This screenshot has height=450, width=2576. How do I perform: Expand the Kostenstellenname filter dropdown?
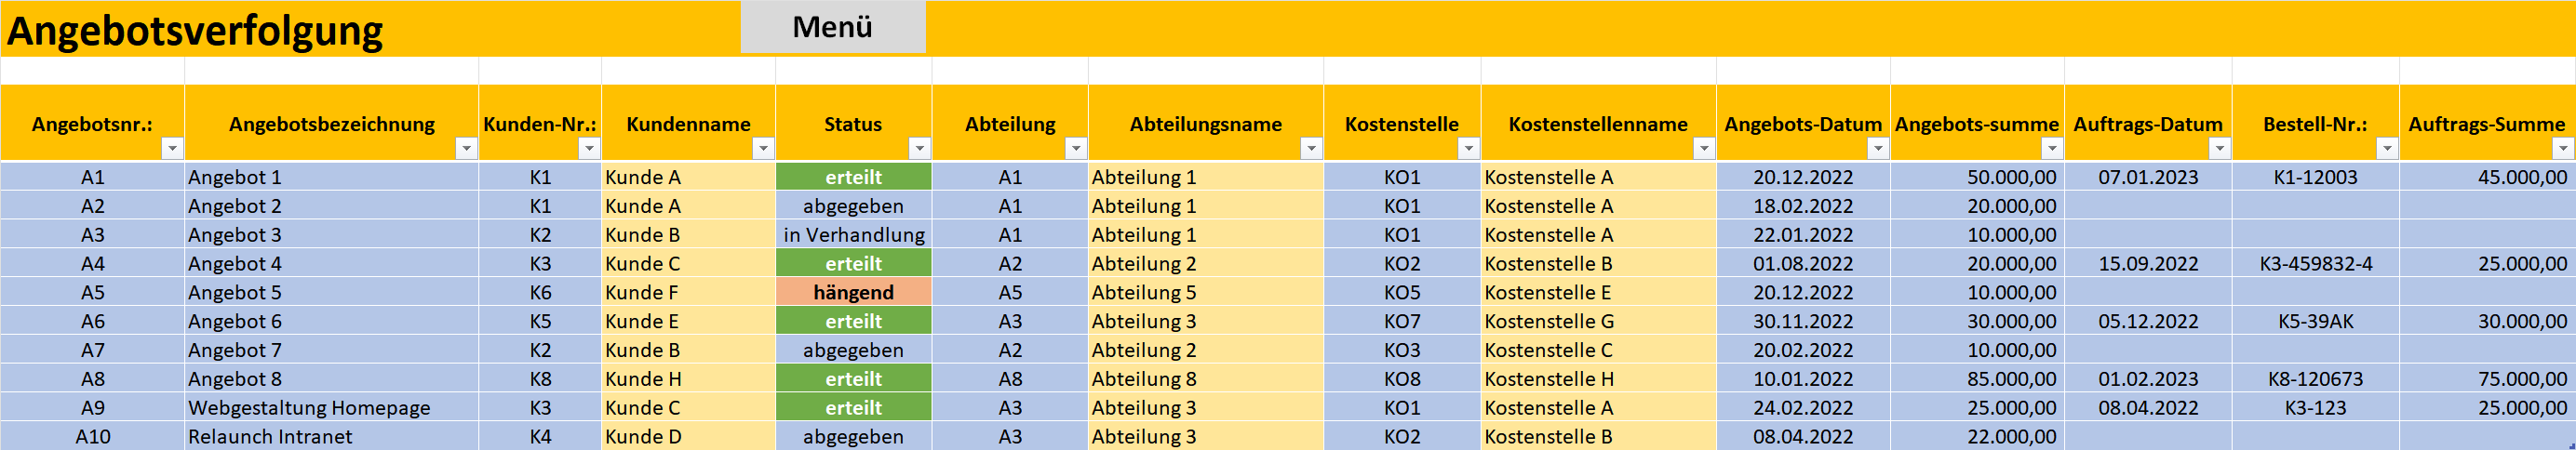[x=1704, y=148]
